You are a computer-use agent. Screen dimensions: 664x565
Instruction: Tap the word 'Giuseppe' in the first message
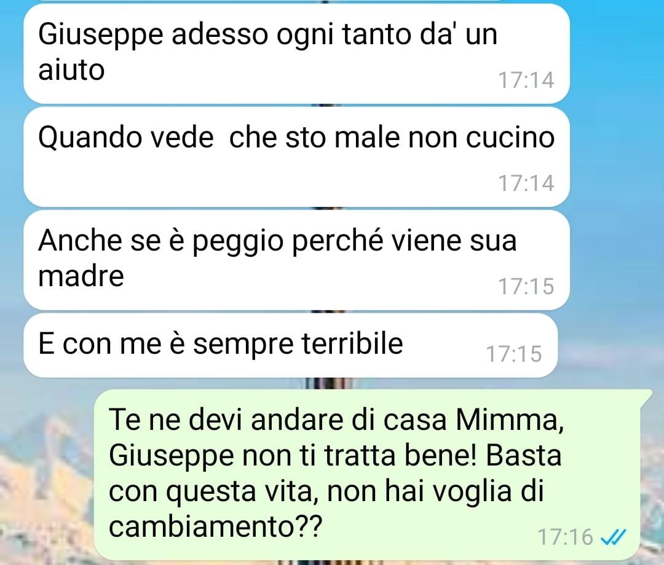(101, 35)
